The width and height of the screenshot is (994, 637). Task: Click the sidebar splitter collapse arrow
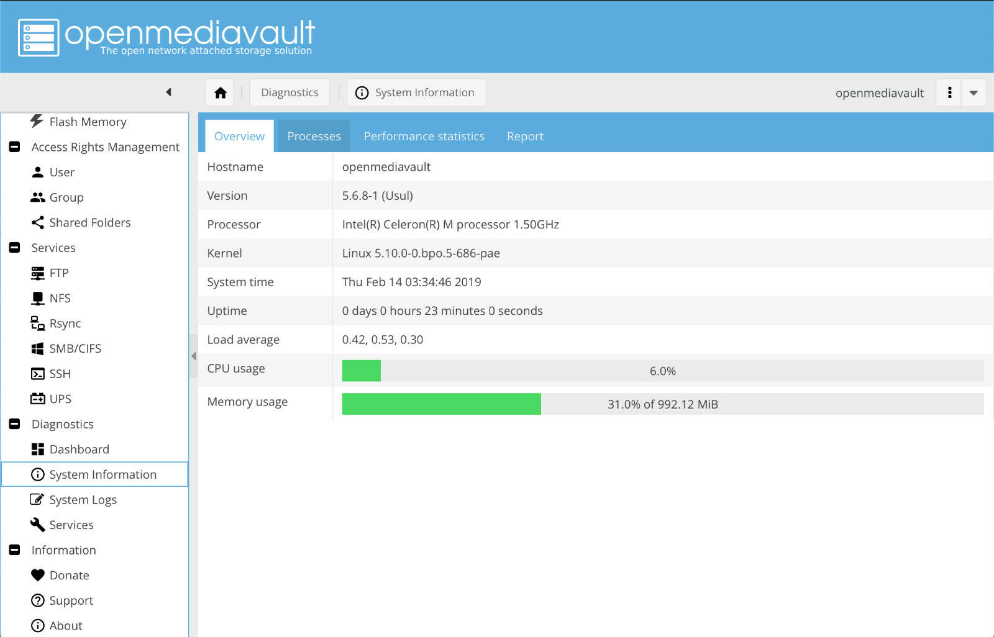tap(193, 356)
